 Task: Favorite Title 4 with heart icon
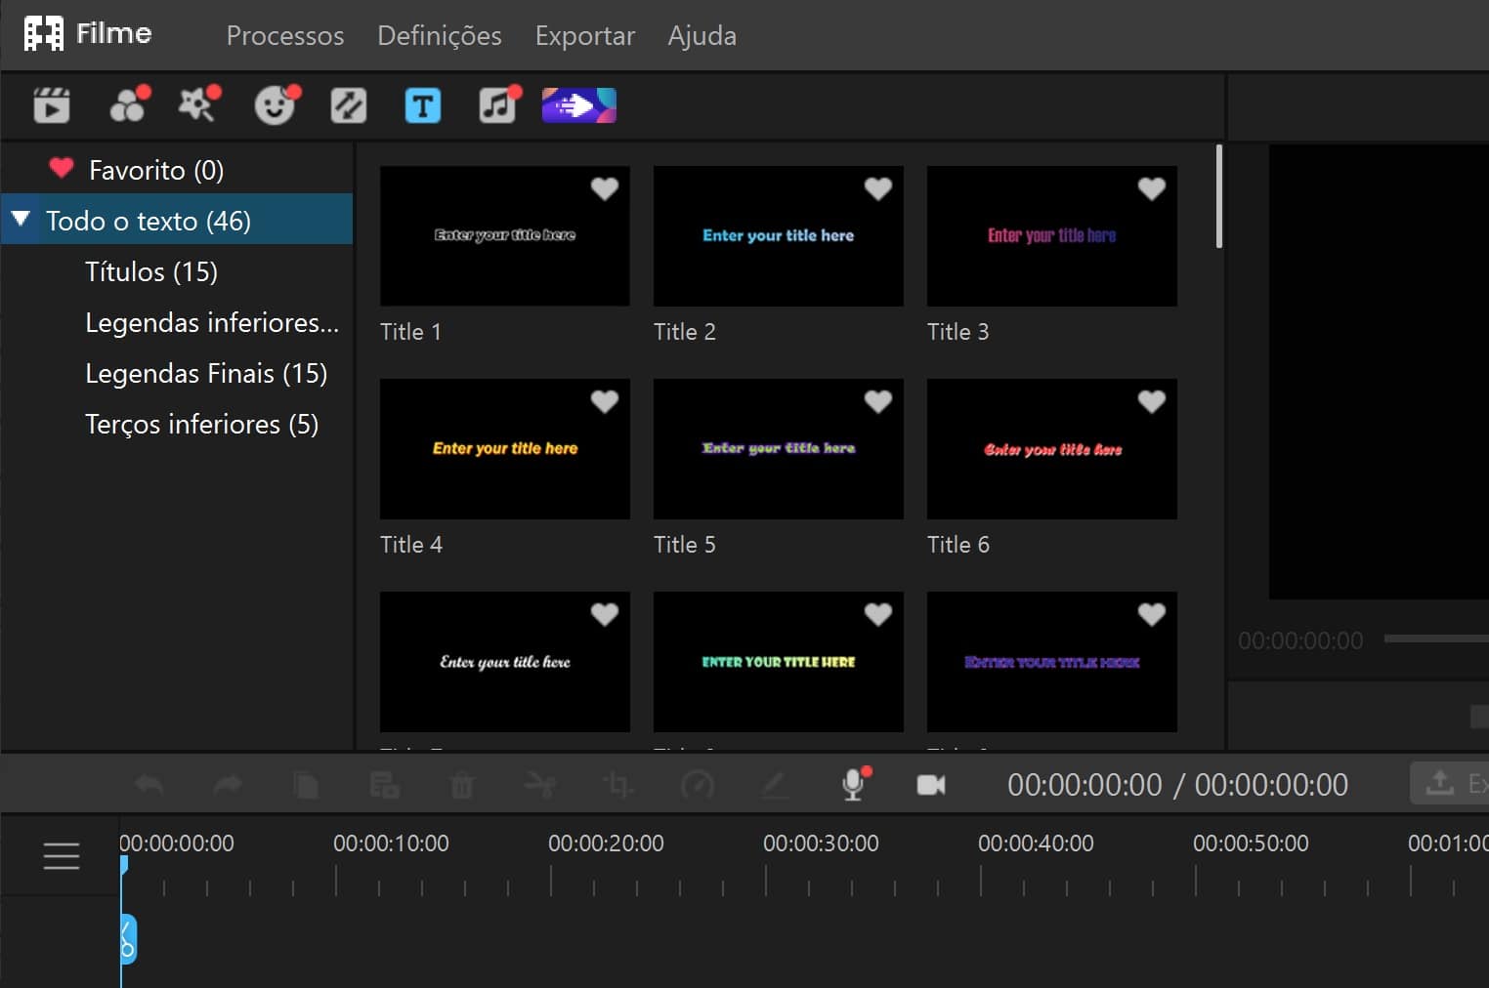[605, 401]
